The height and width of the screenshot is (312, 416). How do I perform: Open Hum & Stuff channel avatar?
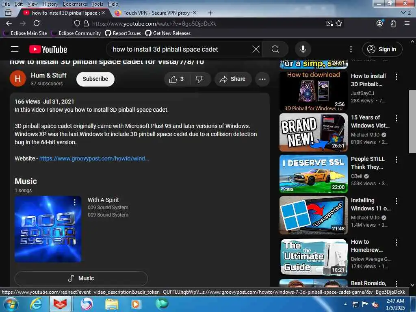point(18,79)
